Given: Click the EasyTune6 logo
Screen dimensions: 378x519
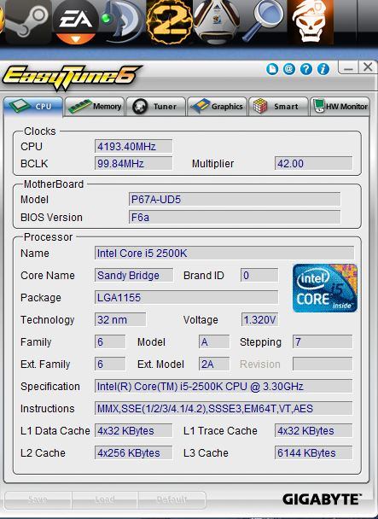Looking at the screenshot, I should coord(71,77).
